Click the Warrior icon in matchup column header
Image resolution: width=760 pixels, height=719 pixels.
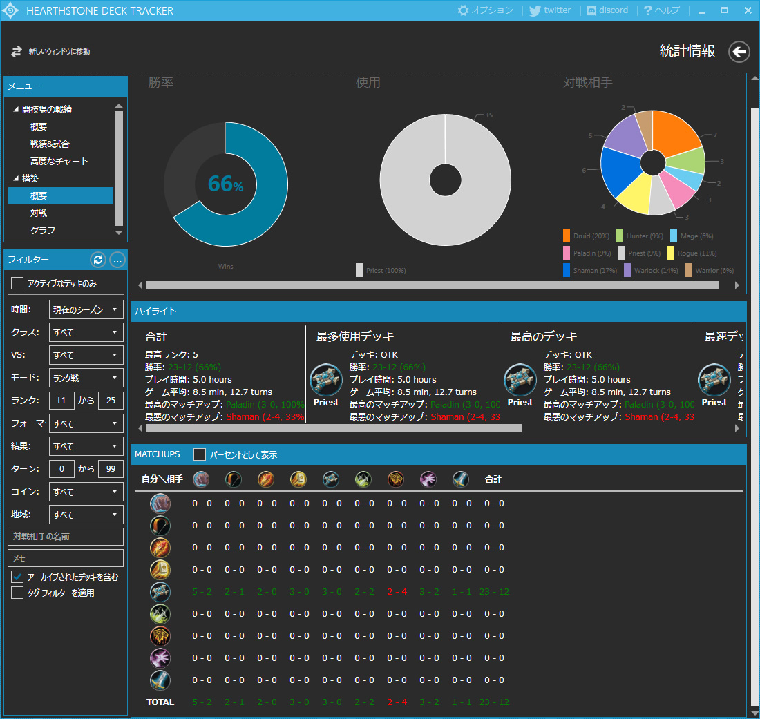pos(461,479)
